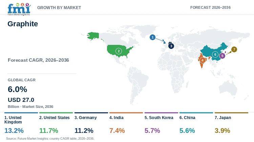This screenshot has height=142, width=254.
Task: Click the 5. South Korea label
Action: point(159,118)
